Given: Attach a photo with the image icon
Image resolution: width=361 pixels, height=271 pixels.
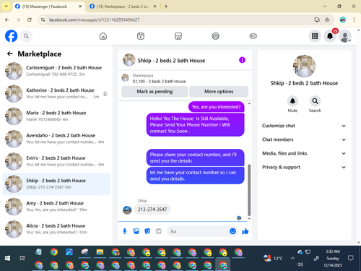Looking at the screenshot, I should pyautogui.click(x=136, y=231).
